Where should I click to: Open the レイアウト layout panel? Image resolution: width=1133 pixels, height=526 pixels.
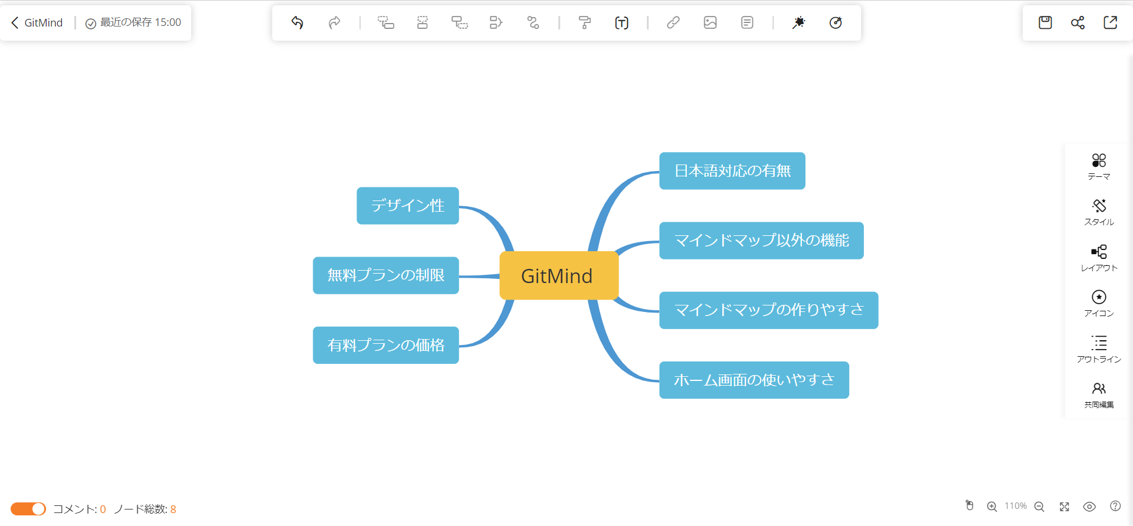click(1099, 258)
